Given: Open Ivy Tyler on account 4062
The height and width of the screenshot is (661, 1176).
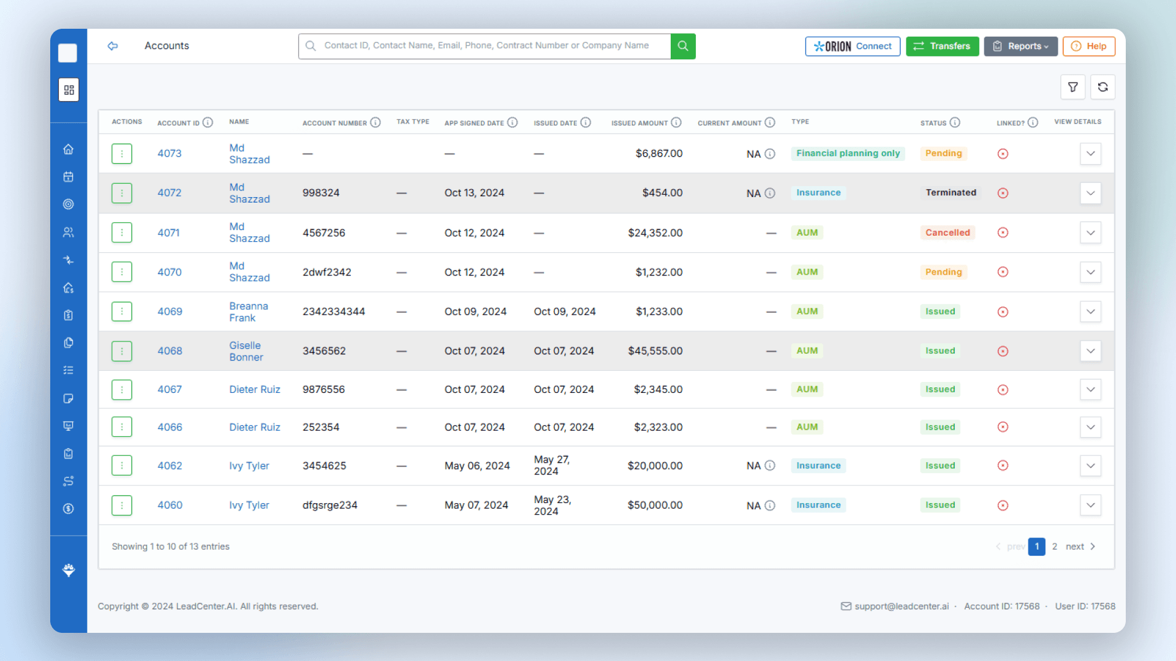Looking at the screenshot, I should coord(249,466).
